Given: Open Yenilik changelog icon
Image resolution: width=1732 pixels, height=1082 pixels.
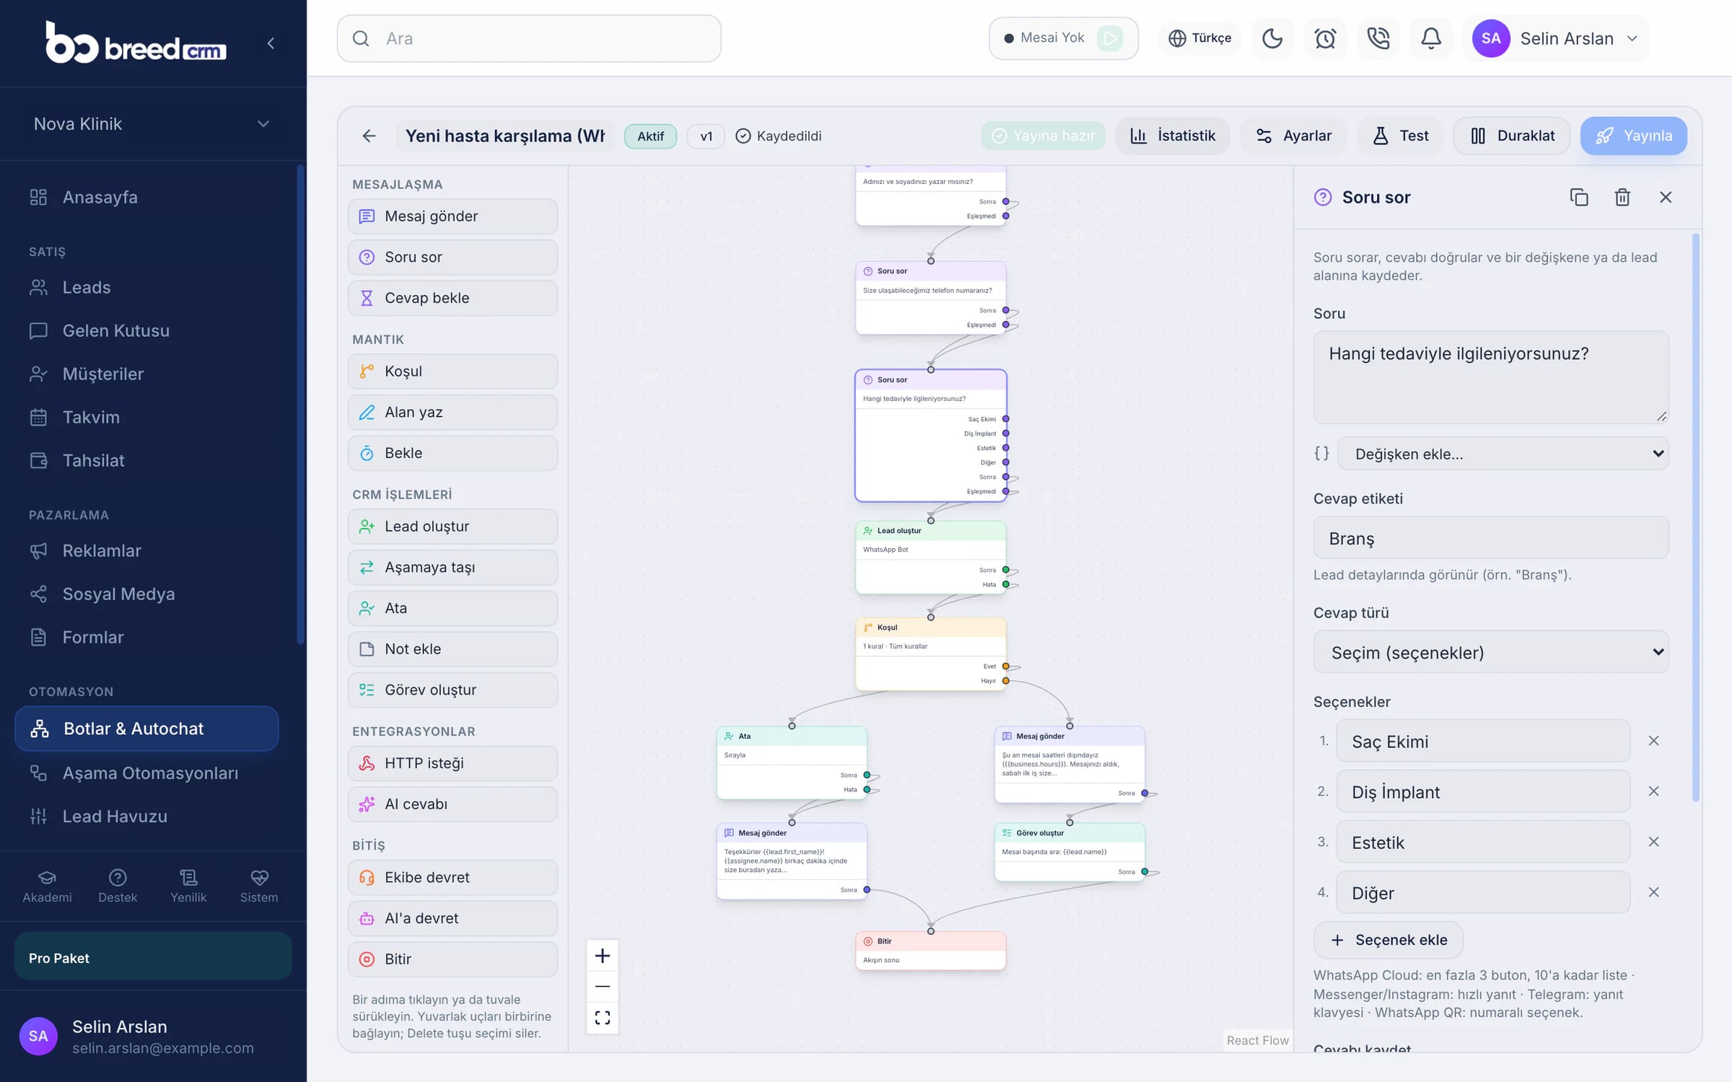Looking at the screenshot, I should [x=188, y=886].
